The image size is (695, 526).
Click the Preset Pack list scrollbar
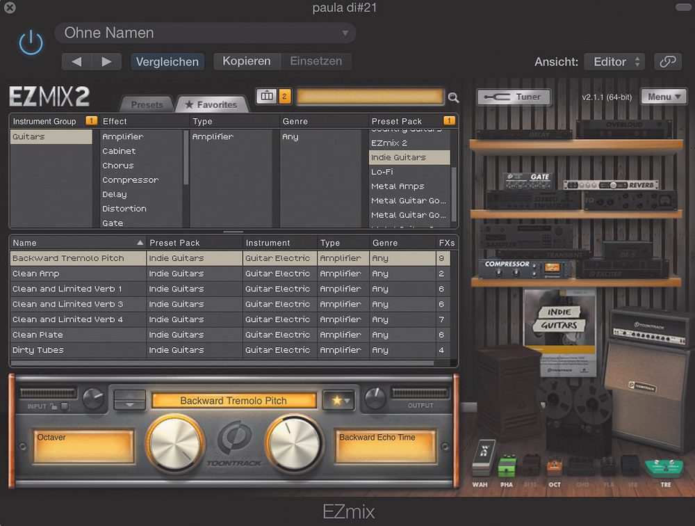coord(454,194)
